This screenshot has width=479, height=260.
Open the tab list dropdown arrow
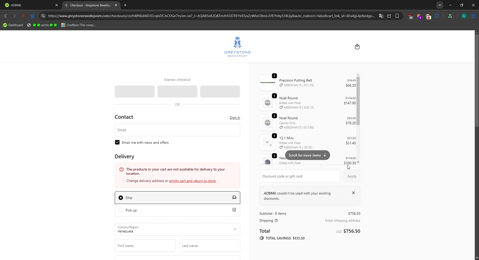pos(440,5)
